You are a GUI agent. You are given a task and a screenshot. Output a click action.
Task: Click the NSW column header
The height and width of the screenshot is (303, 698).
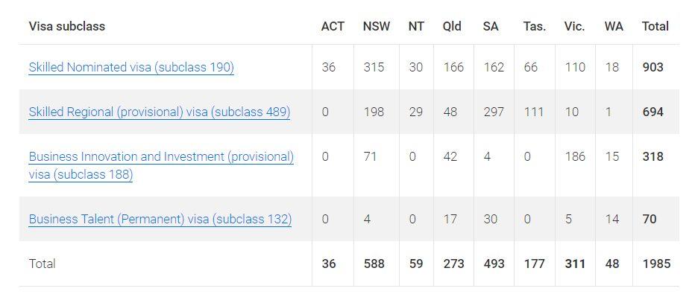click(376, 26)
